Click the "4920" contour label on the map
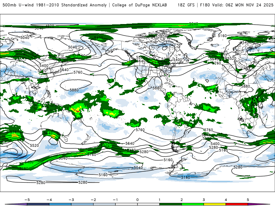The height and width of the screenshot is (206, 275). pyautogui.click(x=49, y=26)
